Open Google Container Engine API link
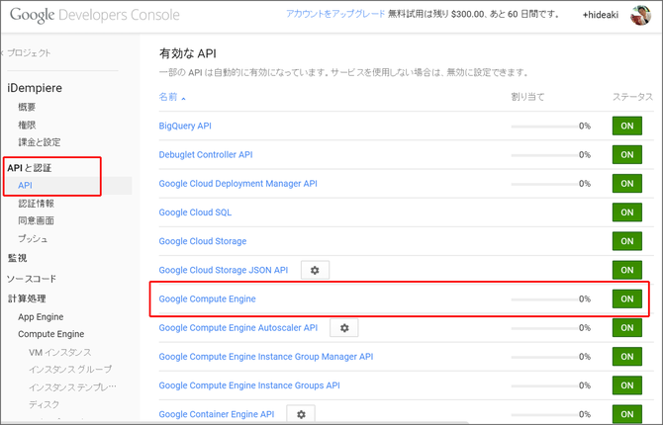This screenshot has height=425, width=663. click(217, 414)
